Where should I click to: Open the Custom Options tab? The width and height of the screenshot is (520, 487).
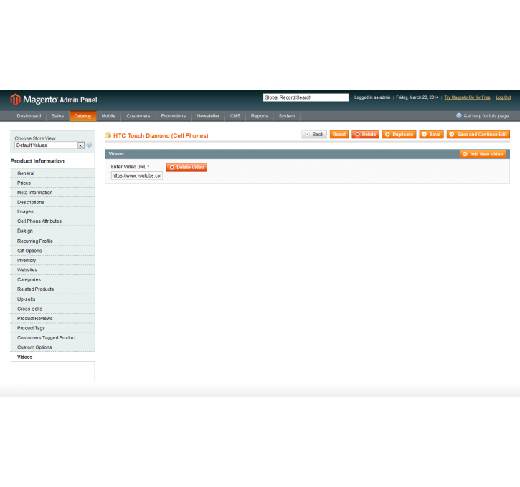(53, 347)
